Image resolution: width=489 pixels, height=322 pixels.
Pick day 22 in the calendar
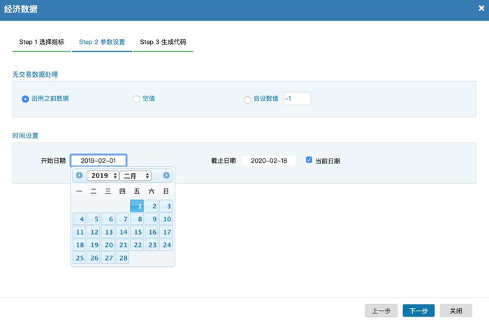(x=137, y=244)
